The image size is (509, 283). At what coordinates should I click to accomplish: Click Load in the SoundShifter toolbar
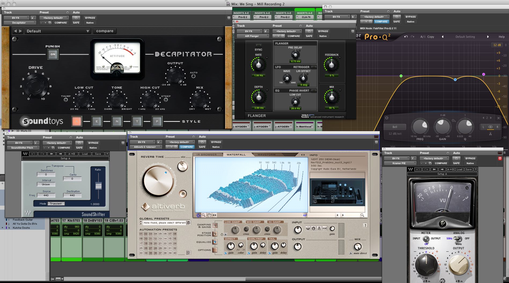[85, 154]
